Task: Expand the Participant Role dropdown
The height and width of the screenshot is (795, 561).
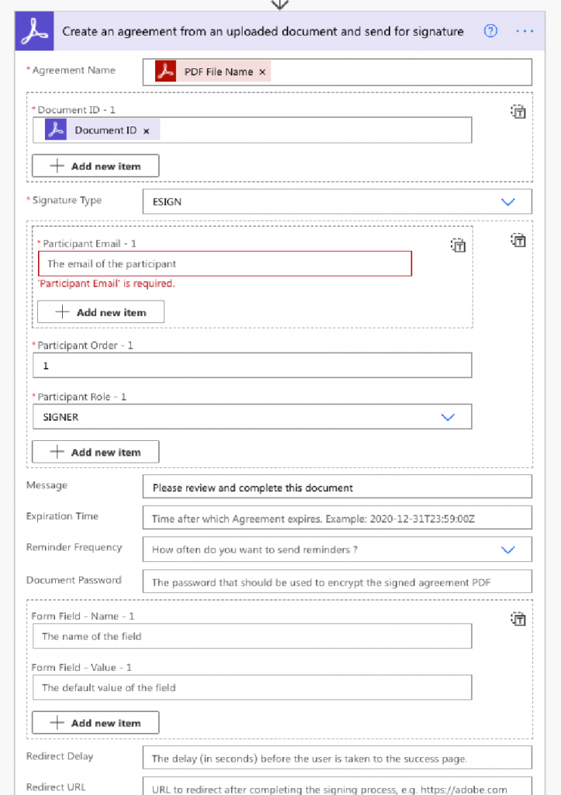Action: pos(448,417)
